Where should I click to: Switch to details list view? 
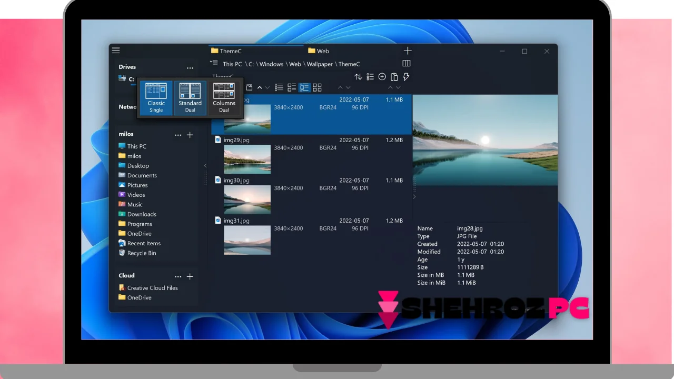click(292, 87)
